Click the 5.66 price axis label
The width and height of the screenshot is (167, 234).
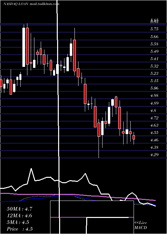154,37
